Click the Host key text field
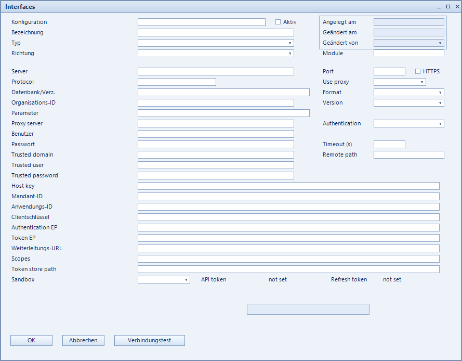462x361 pixels. pyautogui.click(x=288, y=186)
